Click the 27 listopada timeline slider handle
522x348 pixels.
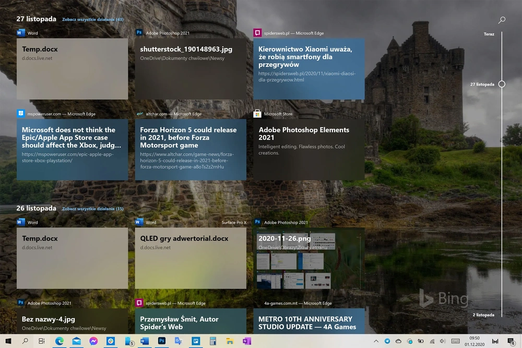tap(502, 84)
